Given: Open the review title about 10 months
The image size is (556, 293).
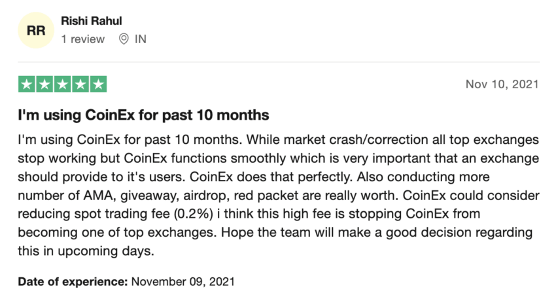Looking at the screenshot, I should [x=143, y=116].
